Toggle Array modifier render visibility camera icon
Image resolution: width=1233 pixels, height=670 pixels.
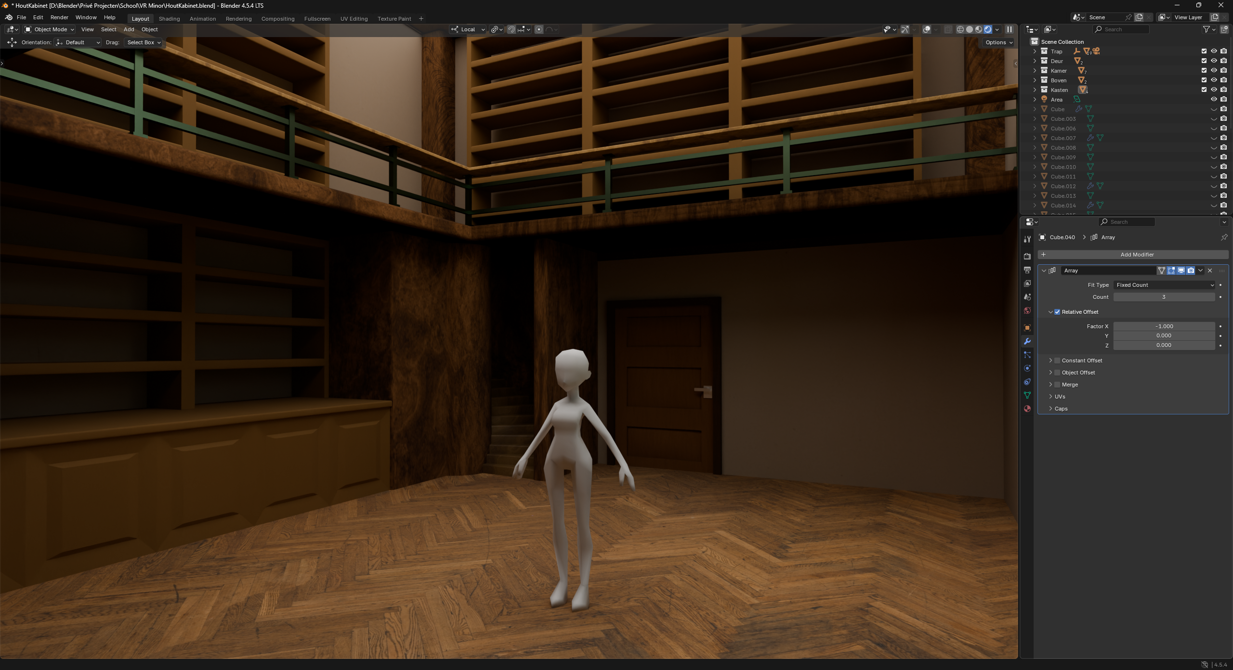tap(1191, 271)
